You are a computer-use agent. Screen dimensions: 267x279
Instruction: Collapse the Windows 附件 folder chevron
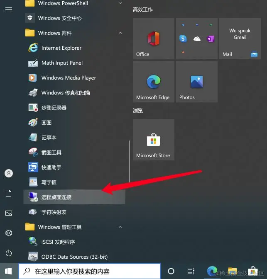coord(120,33)
